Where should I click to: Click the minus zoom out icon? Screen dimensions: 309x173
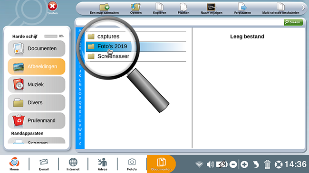(x=233, y=164)
